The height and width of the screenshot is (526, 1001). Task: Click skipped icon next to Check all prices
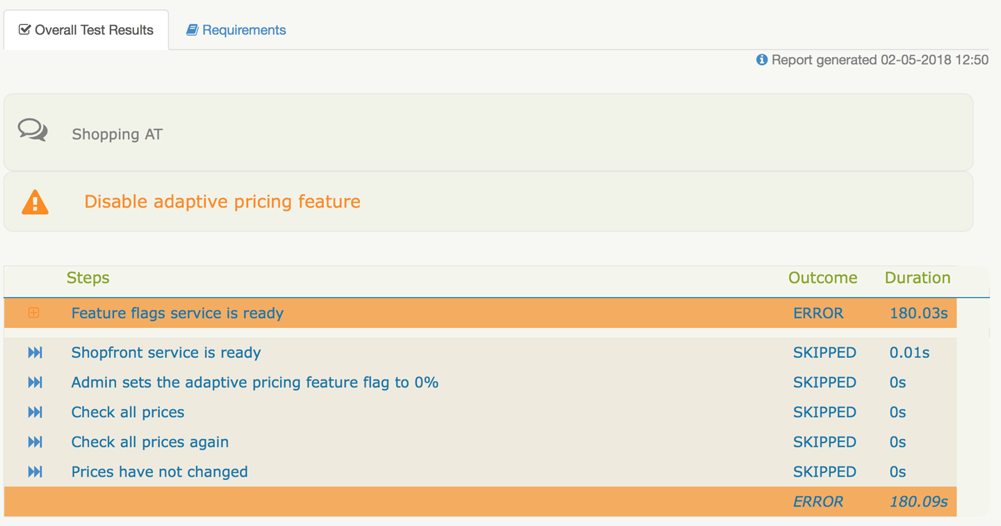35,413
